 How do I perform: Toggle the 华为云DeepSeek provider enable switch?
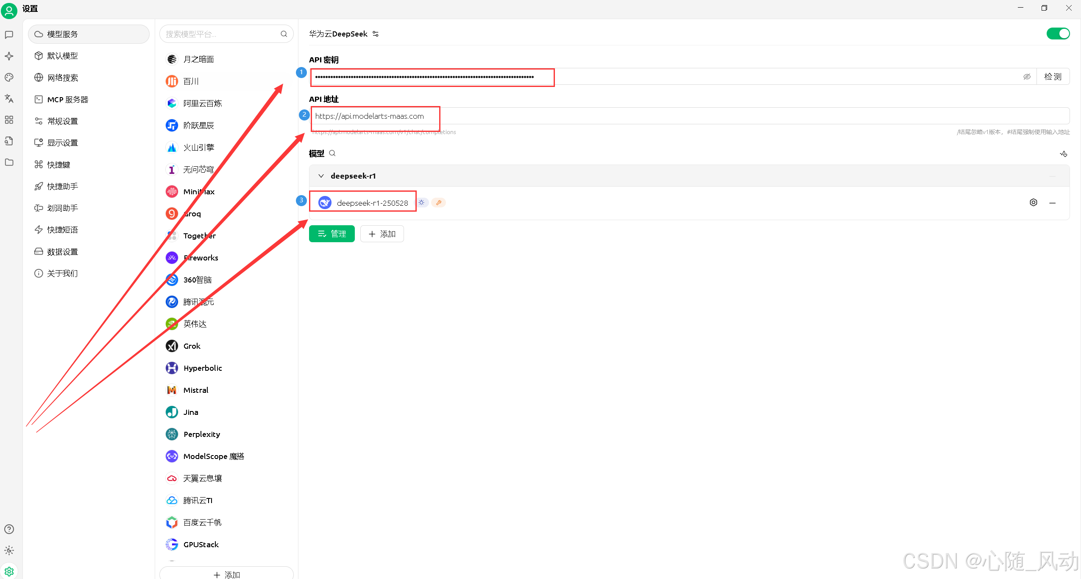[x=1058, y=34]
